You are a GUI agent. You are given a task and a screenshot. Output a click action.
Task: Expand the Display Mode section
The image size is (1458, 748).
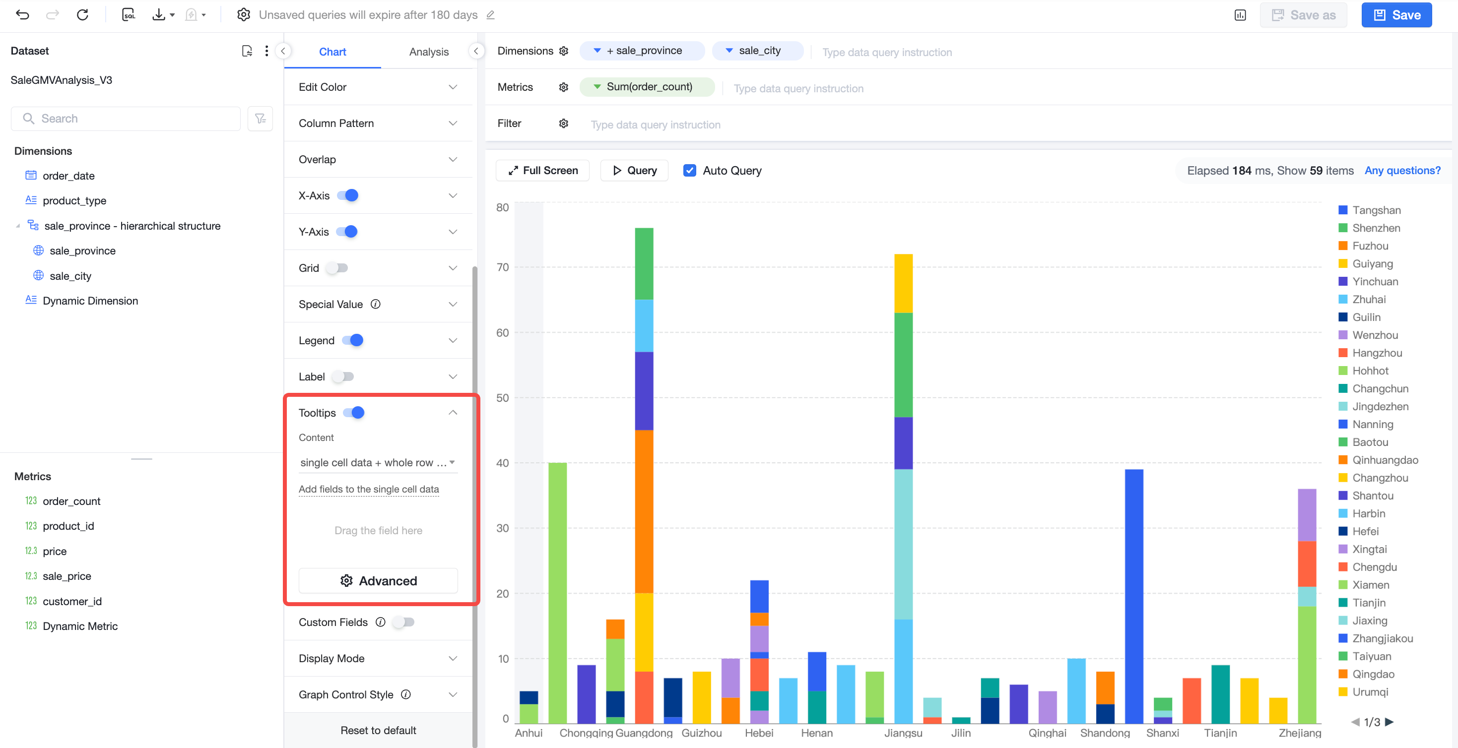pos(378,658)
